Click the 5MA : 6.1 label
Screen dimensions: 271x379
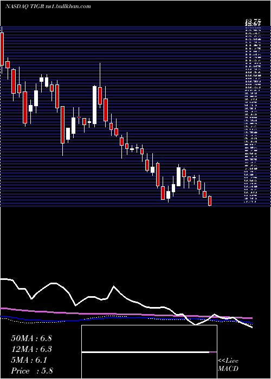[29, 360]
